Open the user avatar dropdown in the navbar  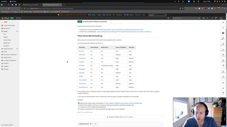[x=221, y=18]
